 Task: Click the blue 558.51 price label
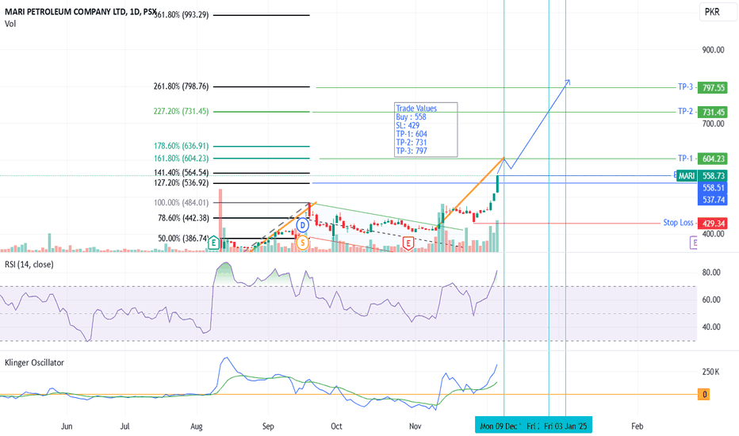713,188
